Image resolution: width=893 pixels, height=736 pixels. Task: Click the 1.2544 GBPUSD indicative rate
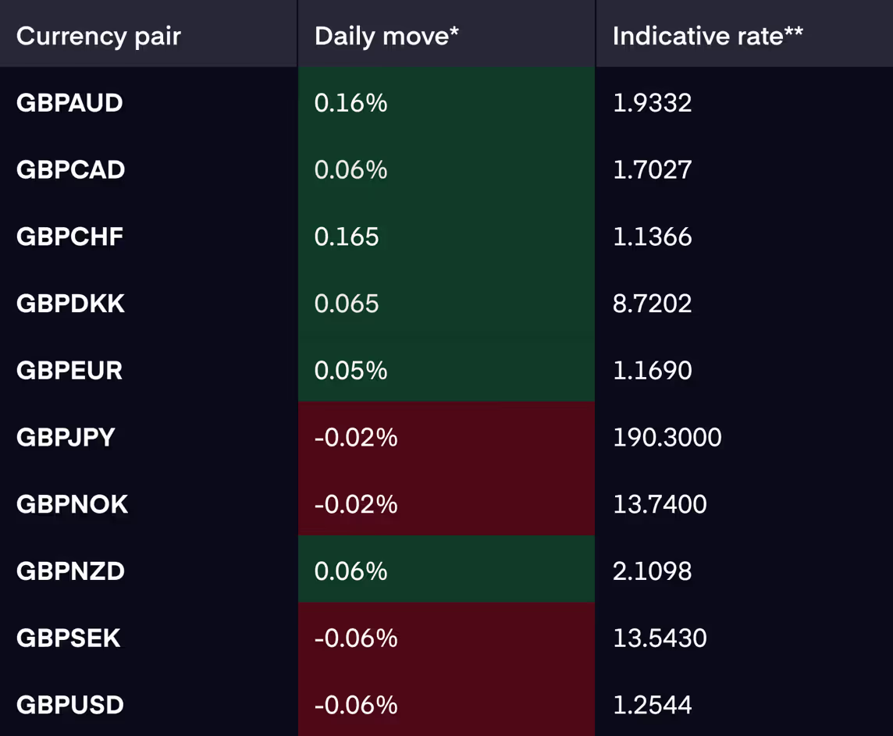tap(652, 705)
